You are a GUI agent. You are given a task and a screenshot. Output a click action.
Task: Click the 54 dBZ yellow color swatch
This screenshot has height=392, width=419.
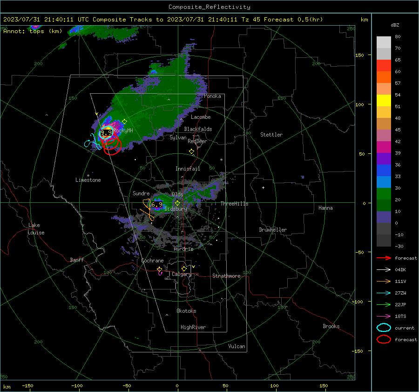click(x=384, y=100)
